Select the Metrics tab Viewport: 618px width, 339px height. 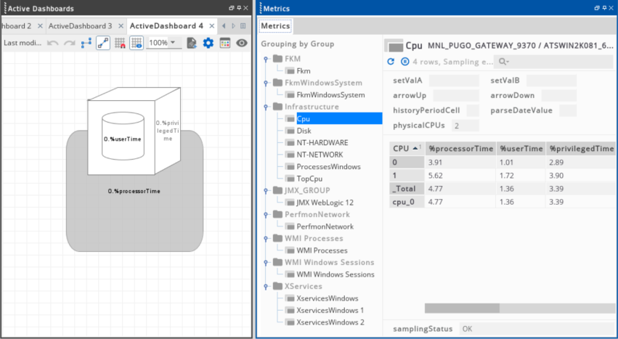(x=276, y=26)
